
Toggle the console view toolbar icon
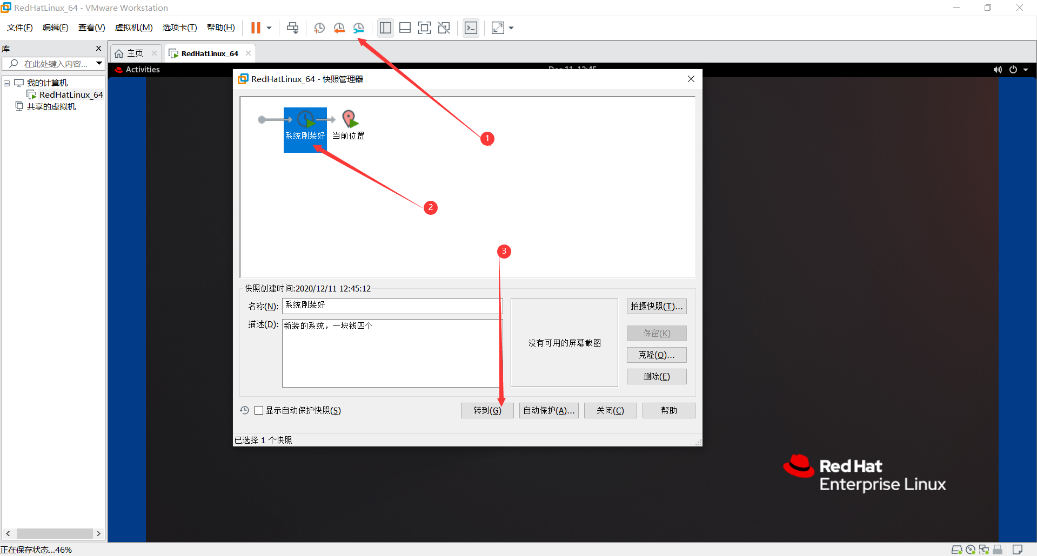(x=471, y=28)
